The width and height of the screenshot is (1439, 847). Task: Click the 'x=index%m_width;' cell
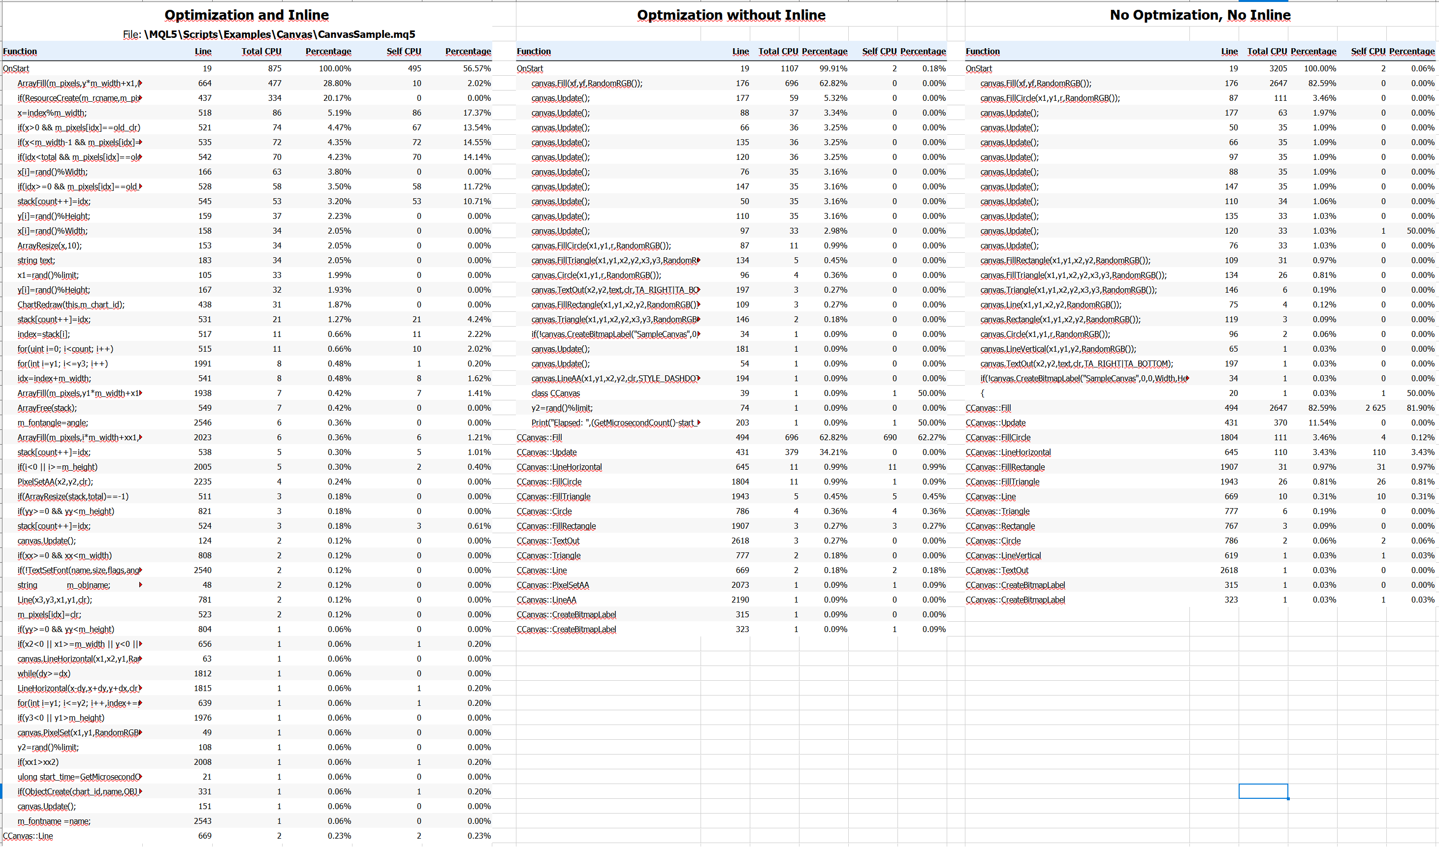coord(52,113)
